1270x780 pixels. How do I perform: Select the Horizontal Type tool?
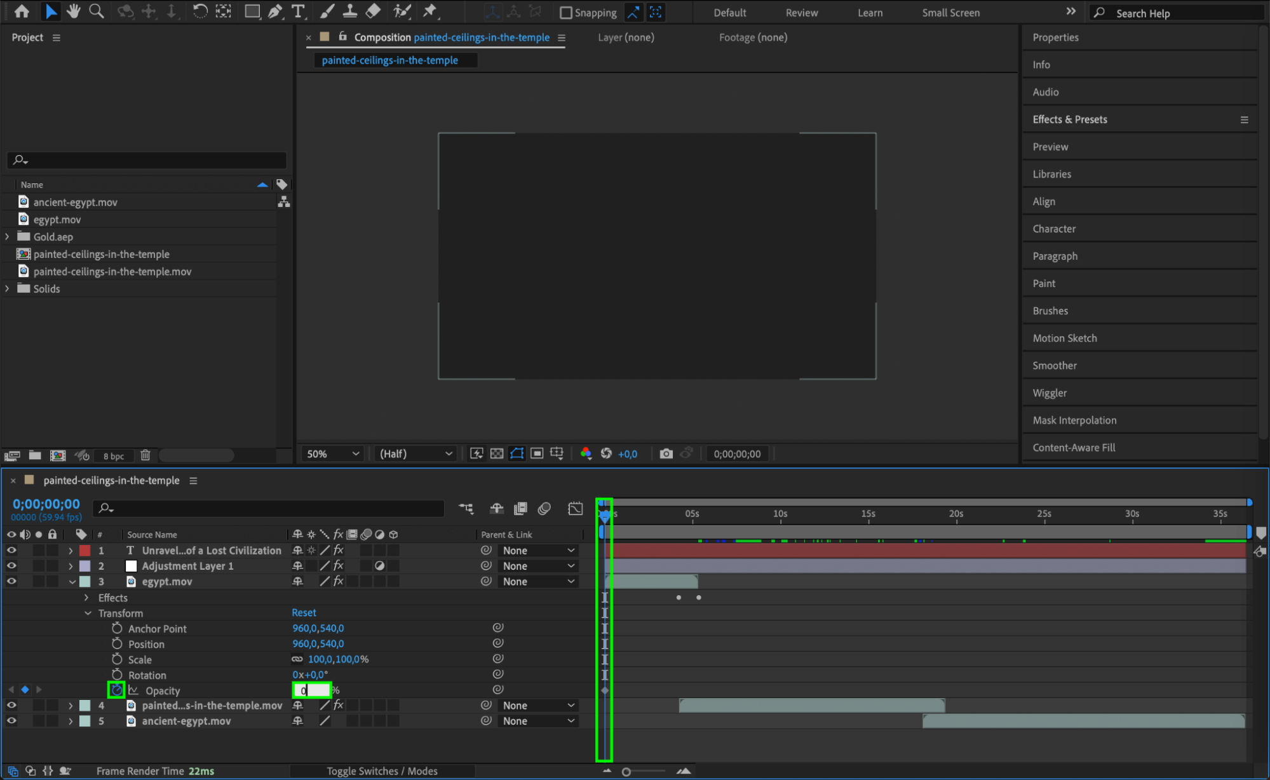point(297,11)
